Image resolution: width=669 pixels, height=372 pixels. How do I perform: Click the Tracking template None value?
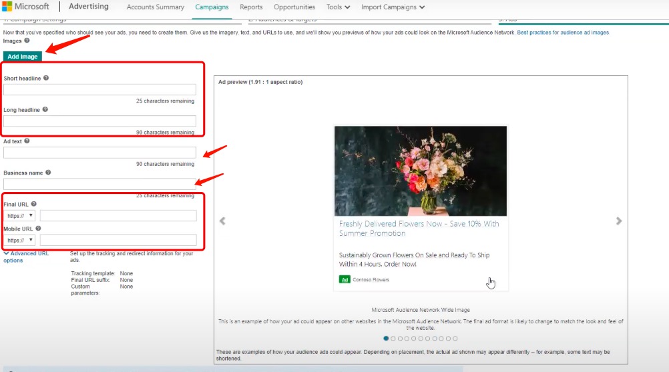[126, 273]
